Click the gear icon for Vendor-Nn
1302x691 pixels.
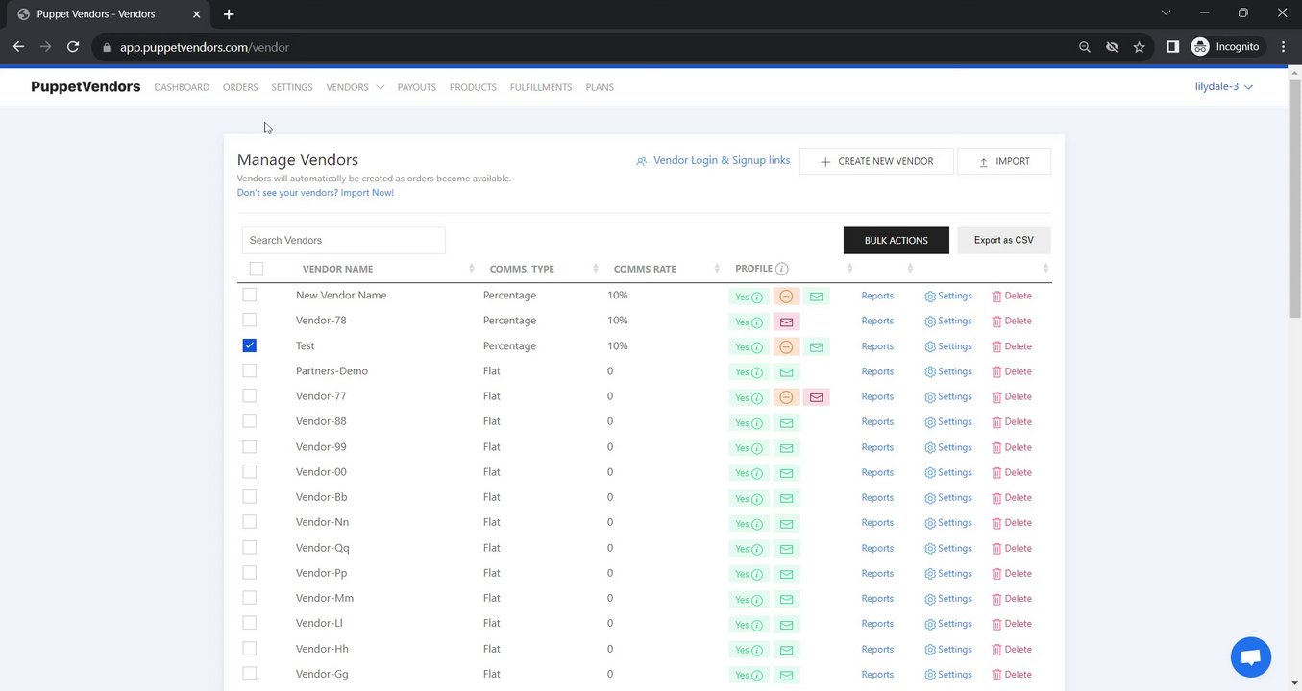(930, 523)
